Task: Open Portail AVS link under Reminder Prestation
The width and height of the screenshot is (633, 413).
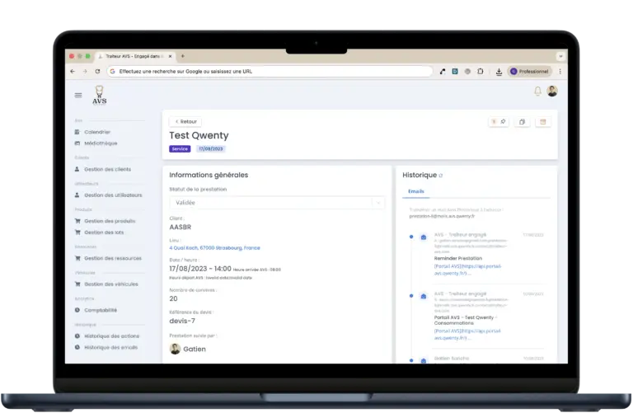Action: pos(468,270)
